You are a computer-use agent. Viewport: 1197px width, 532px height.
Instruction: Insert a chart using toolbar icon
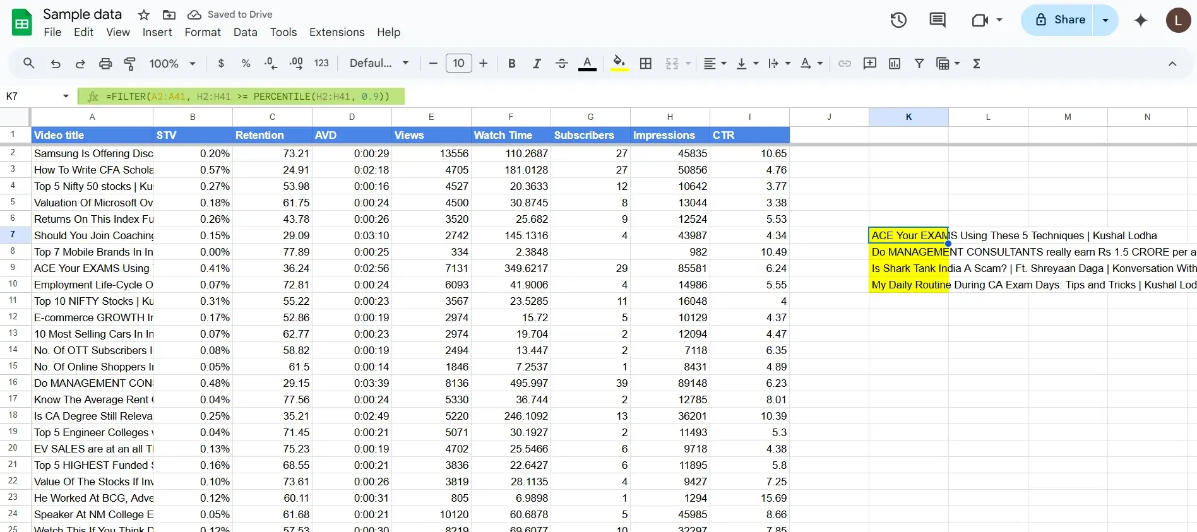pyautogui.click(x=895, y=64)
